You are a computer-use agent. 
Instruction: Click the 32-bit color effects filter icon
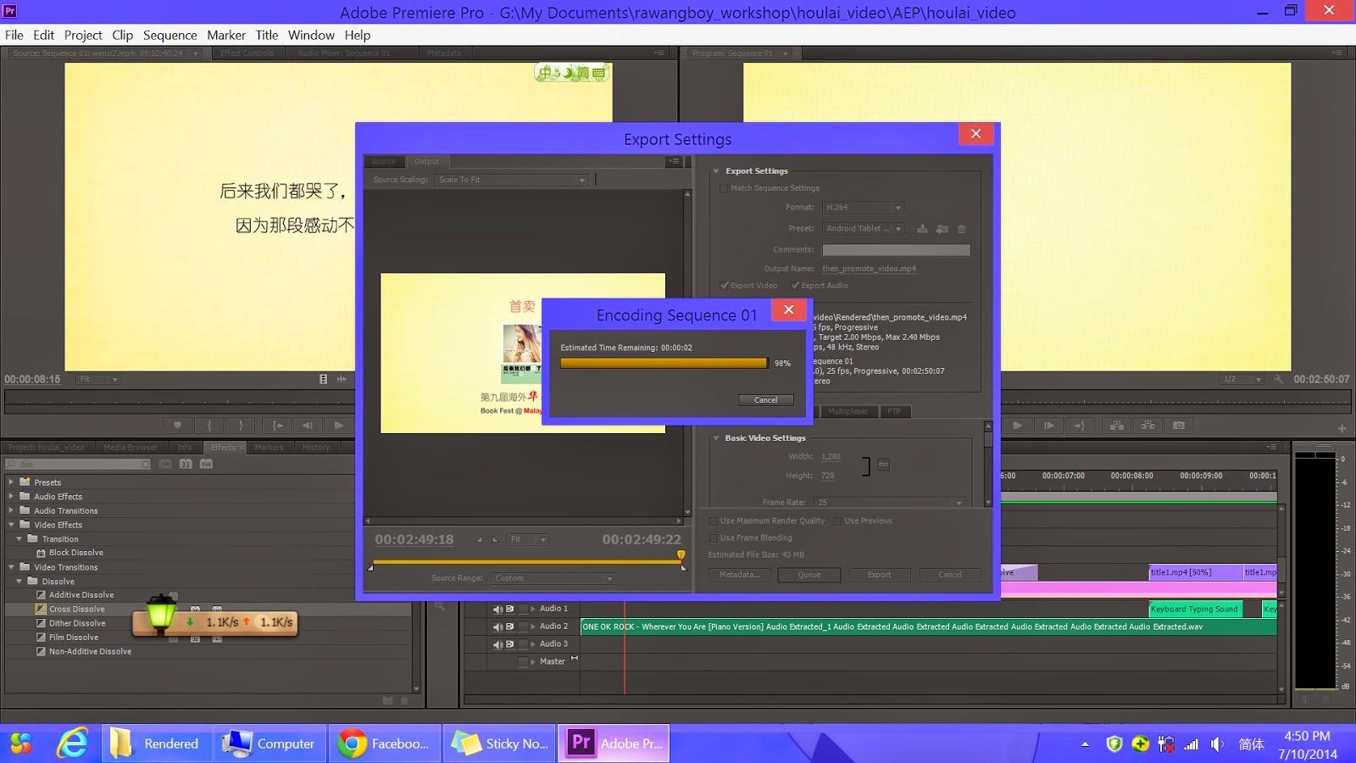[x=186, y=464]
